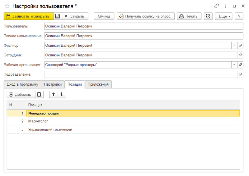The width and height of the screenshot is (249, 176).
Task: Open the vertical dots window menu
Action: point(226,6)
